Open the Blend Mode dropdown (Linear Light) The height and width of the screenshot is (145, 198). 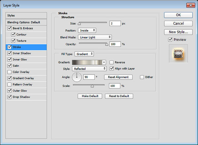point(95,37)
